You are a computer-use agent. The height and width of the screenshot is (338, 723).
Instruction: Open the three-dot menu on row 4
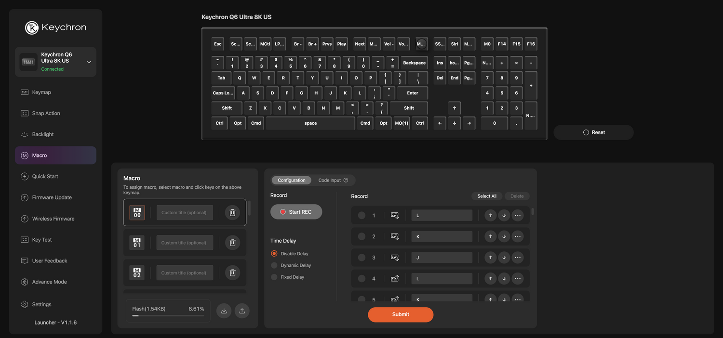(518, 279)
